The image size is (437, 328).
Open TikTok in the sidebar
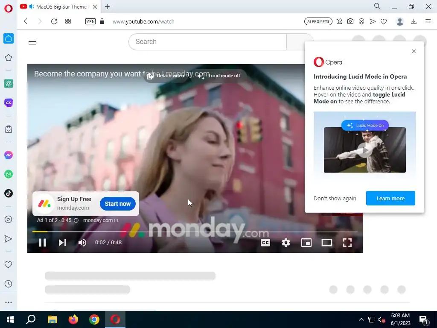9,193
